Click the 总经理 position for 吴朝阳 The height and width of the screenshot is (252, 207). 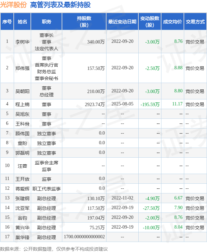coord(47,95)
